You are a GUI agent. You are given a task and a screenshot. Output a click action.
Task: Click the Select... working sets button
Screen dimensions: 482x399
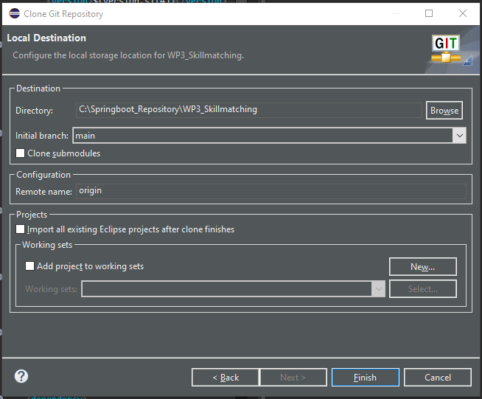pos(423,289)
